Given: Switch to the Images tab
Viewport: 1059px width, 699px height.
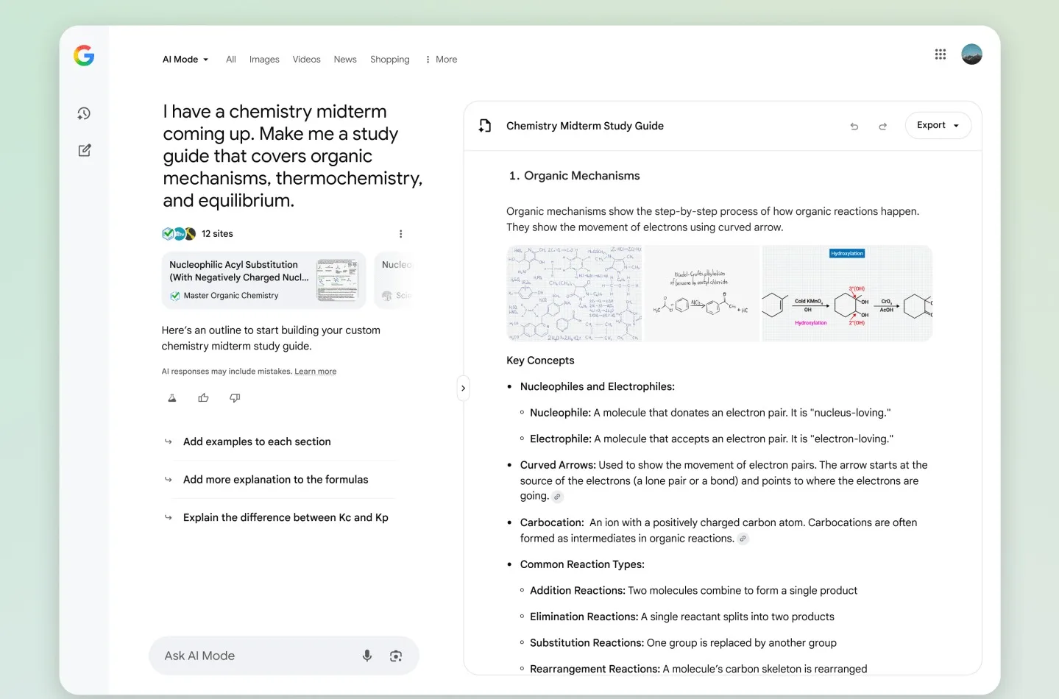Looking at the screenshot, I should (x=264, y=60).
